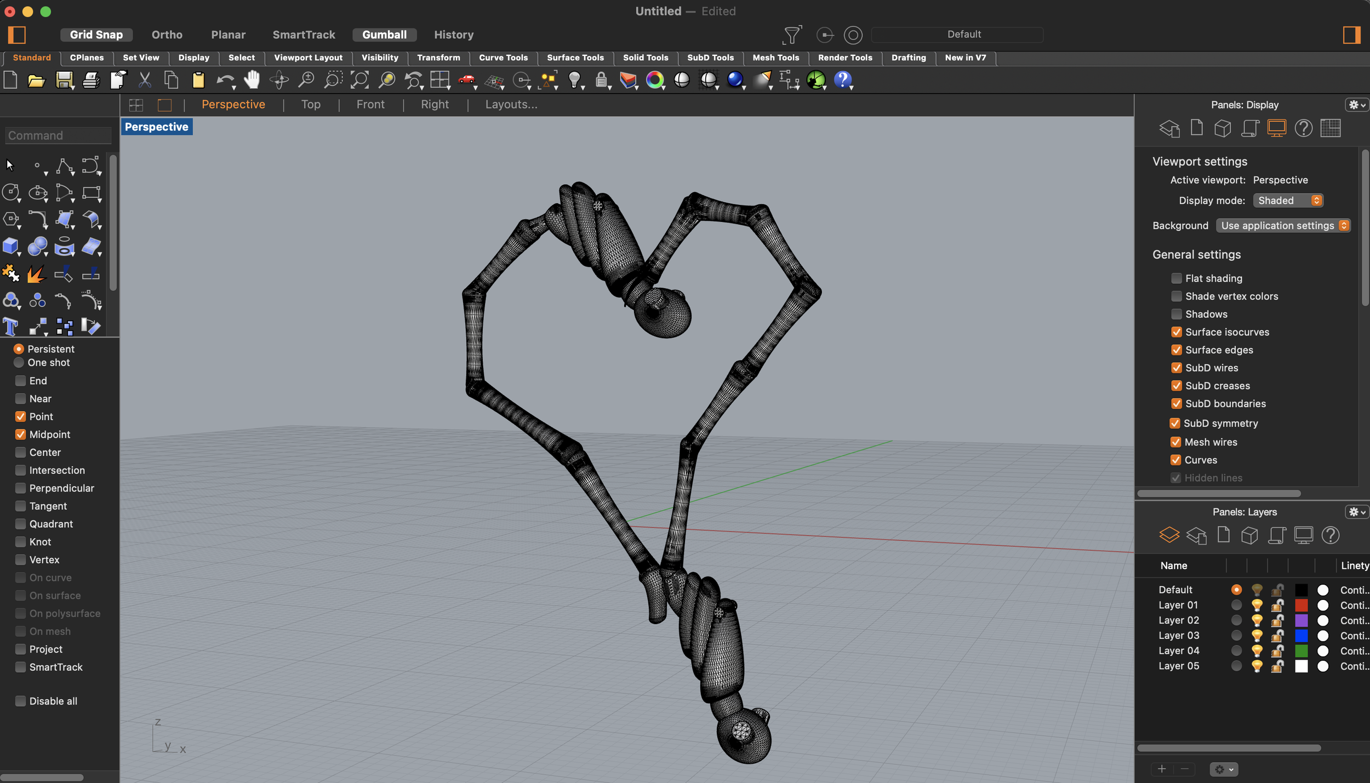
Task: Switch to four-view grid icon beside Perspective tab
Action: coord(136,105)
